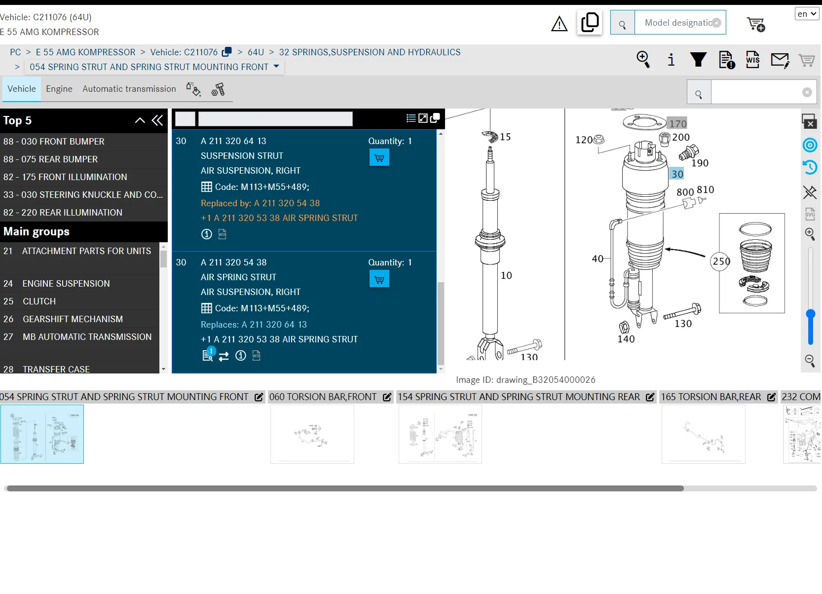
Task: Zoom out on the drawing
Action: click(x=810, y=360)
